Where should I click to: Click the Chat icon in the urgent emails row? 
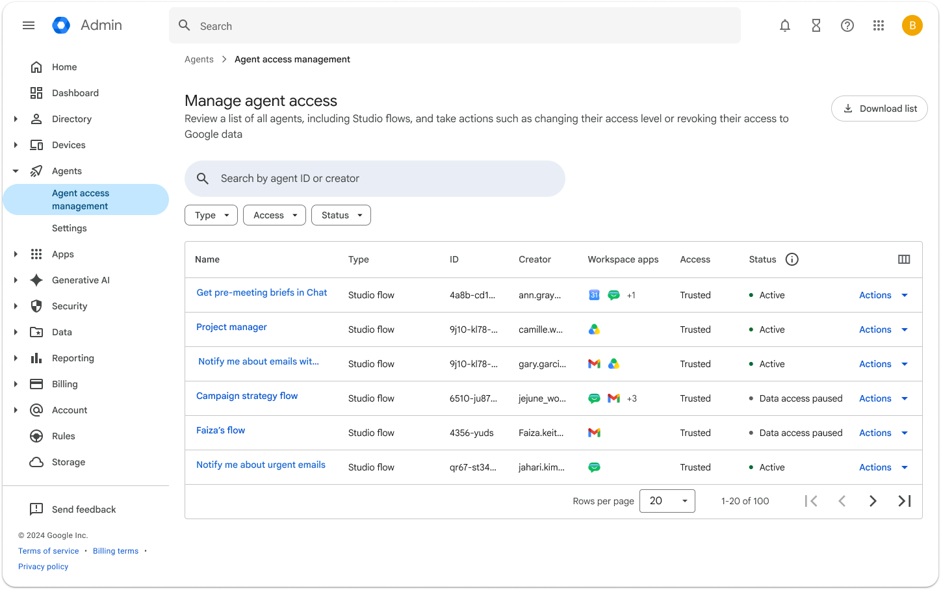coord(594,467)
